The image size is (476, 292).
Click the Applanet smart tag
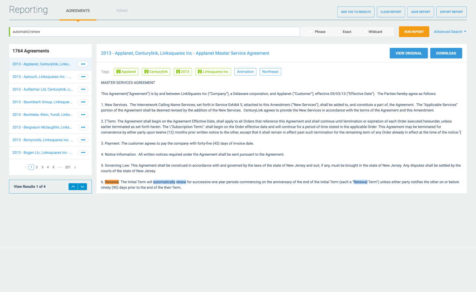point(126,72)
